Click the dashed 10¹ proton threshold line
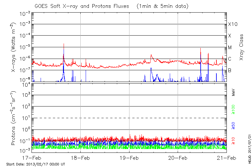The height and width of the screenshot is (167, 252). point(129,118)
